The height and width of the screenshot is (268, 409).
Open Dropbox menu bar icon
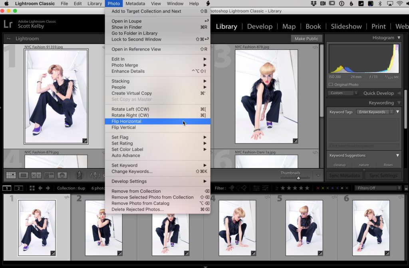pos(313,3)
